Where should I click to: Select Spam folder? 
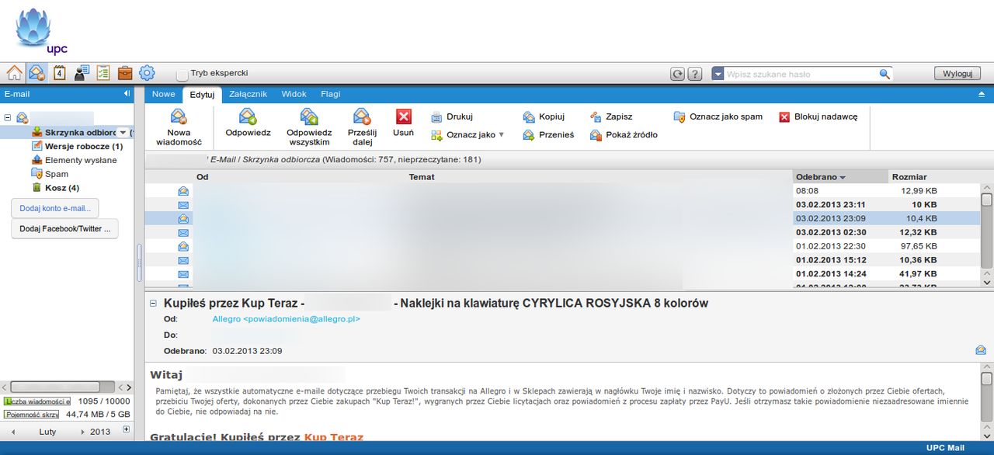coord(50,174)
